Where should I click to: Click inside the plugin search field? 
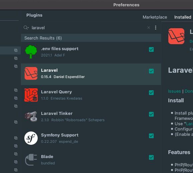point(89,28)
